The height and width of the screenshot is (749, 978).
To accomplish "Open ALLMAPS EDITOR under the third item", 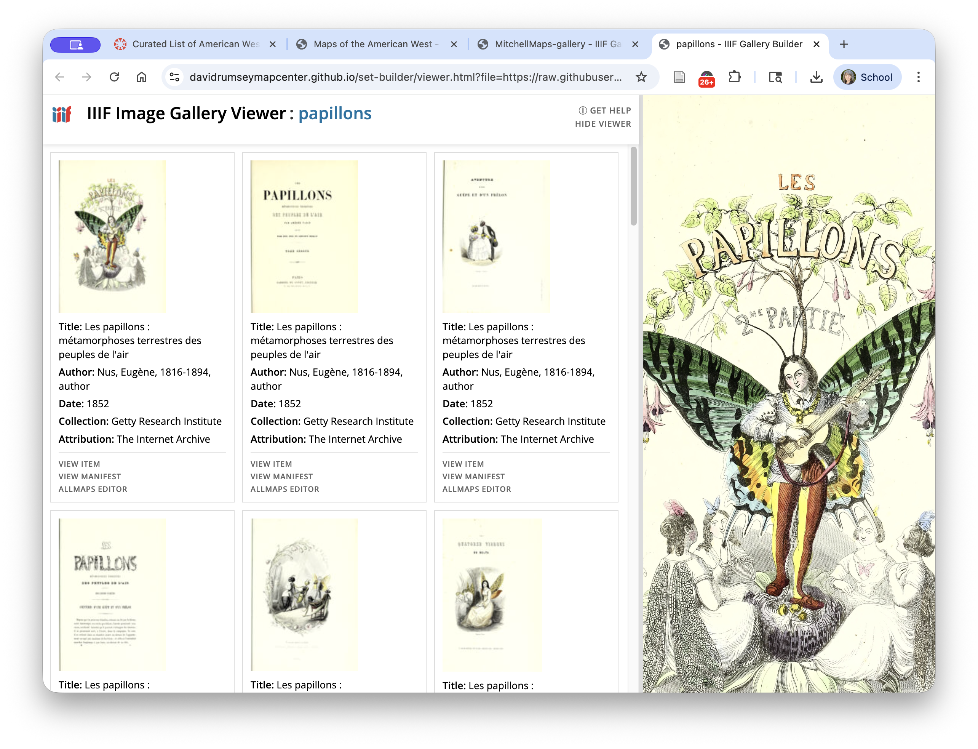I will pyautogui.click(x=476, y=489).
